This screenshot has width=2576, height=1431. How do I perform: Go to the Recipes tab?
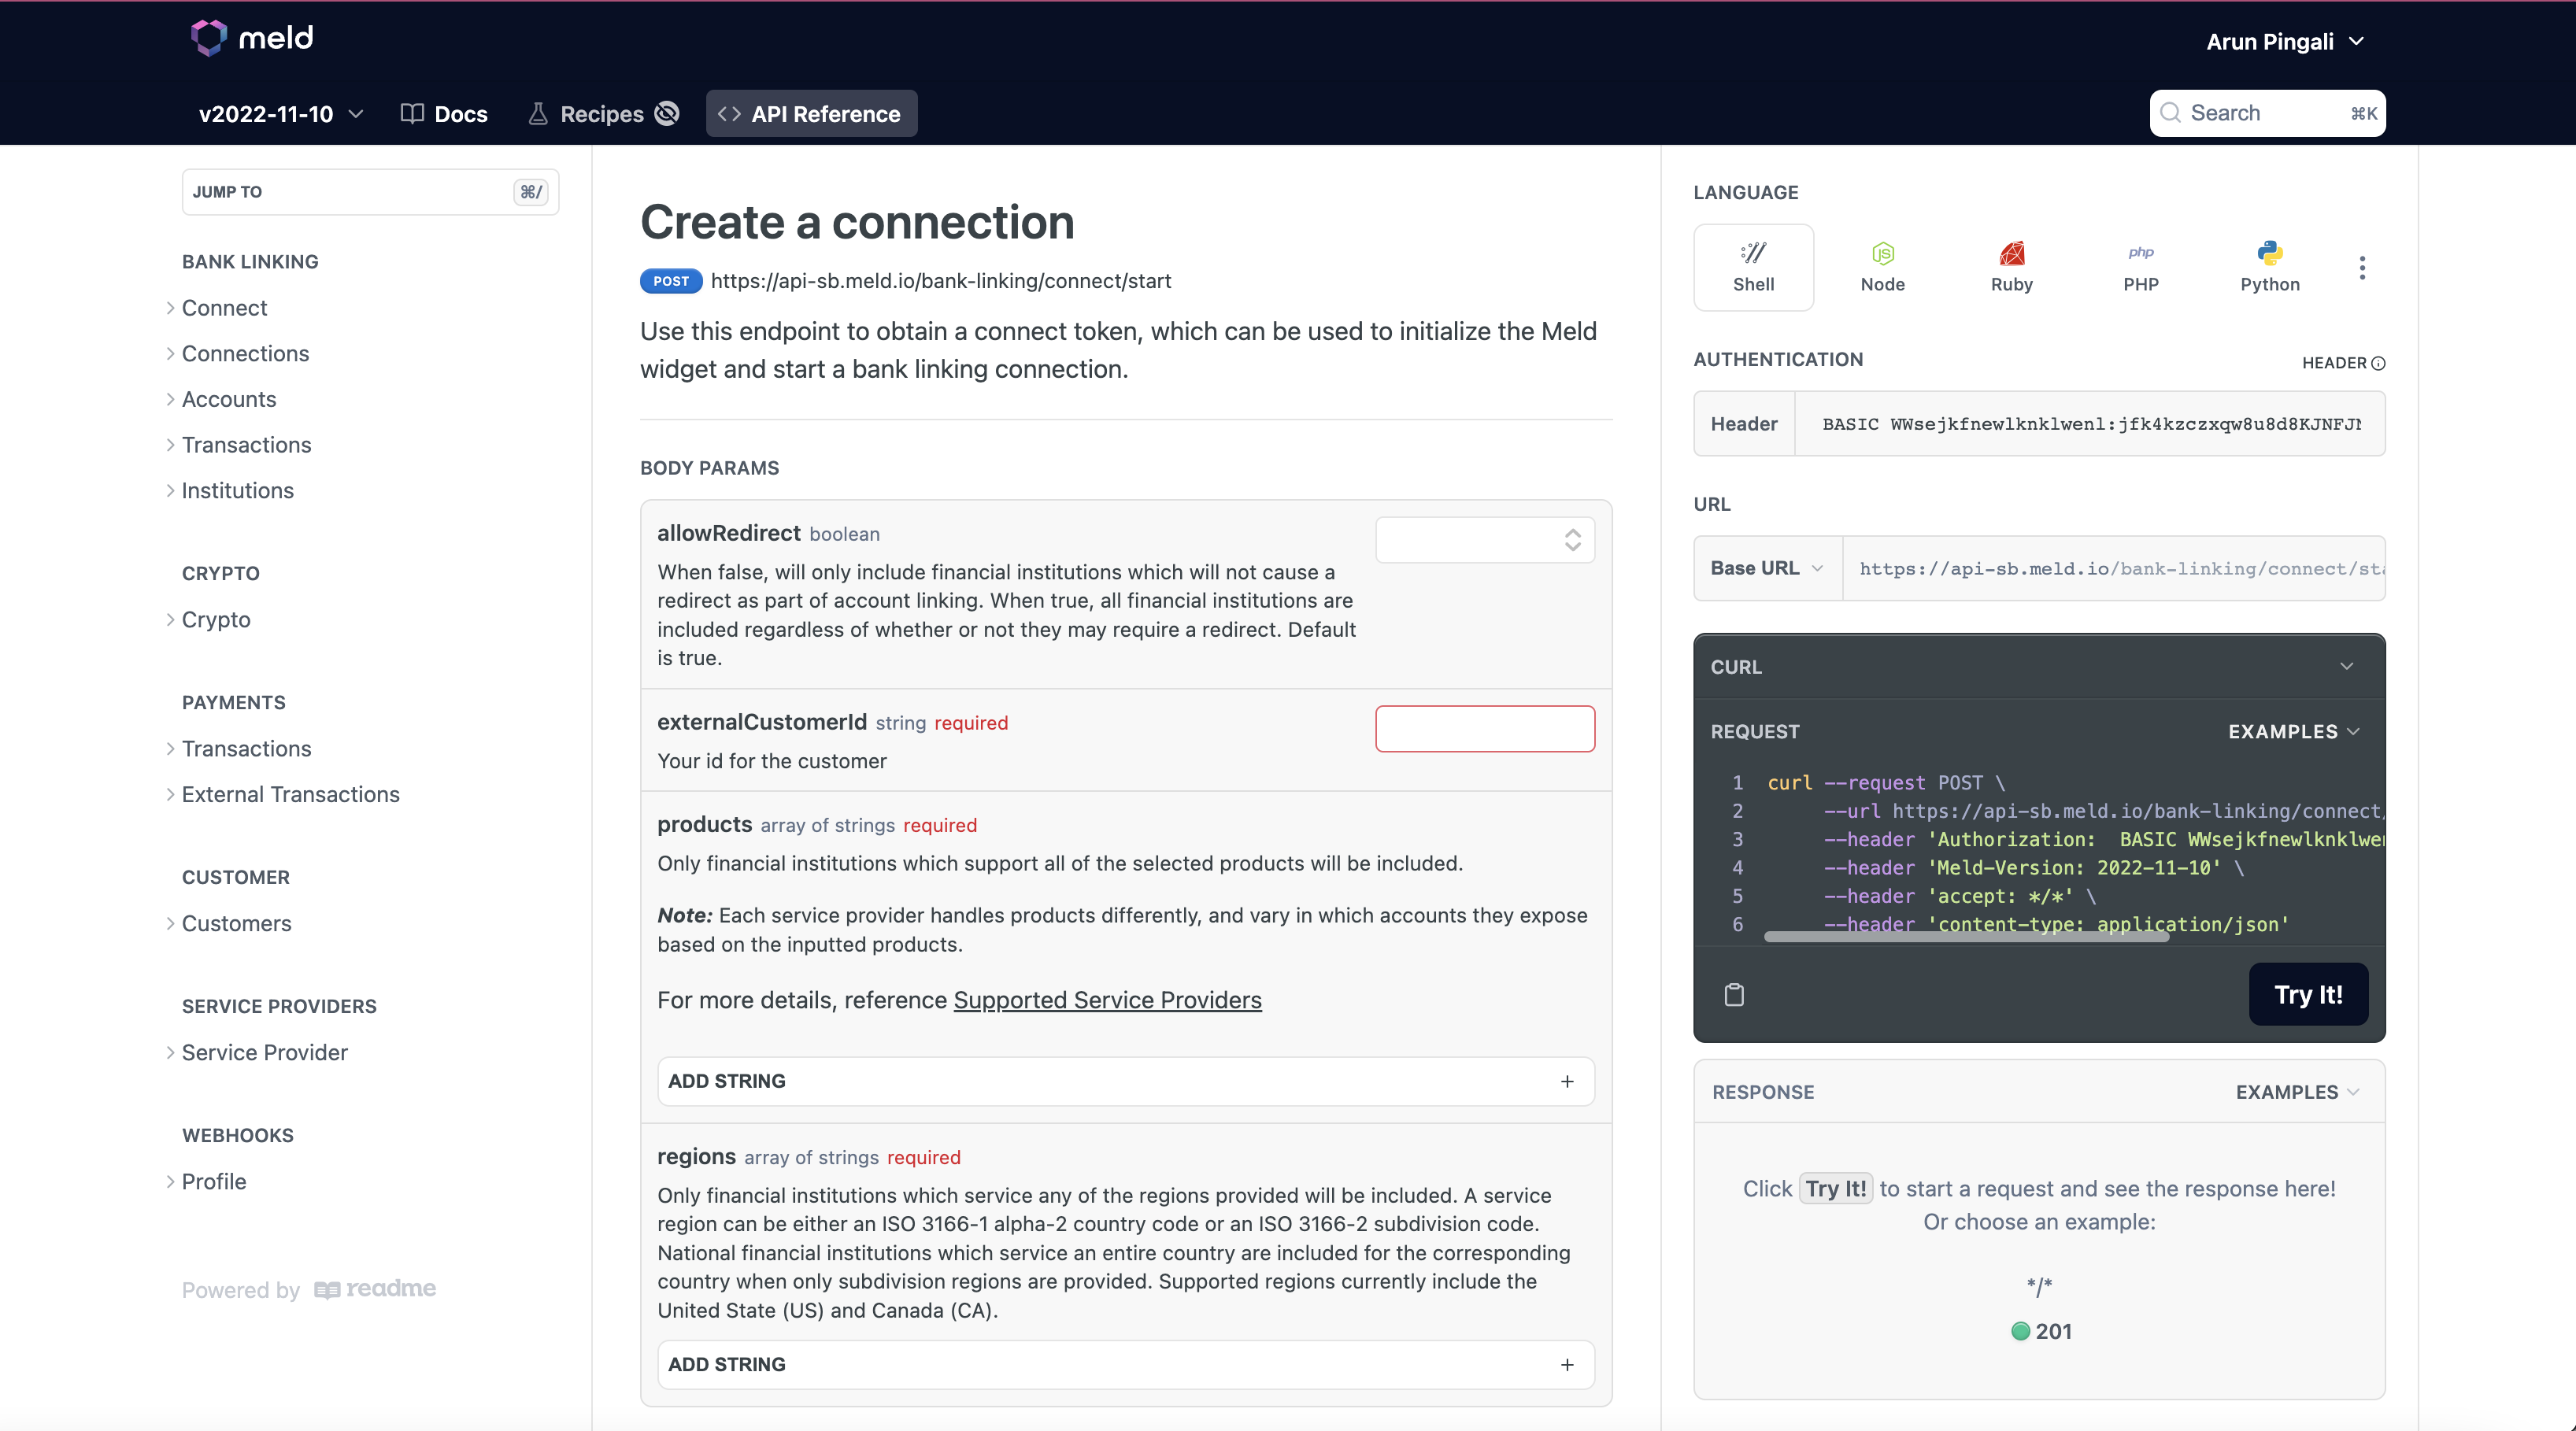pos(601,114)
